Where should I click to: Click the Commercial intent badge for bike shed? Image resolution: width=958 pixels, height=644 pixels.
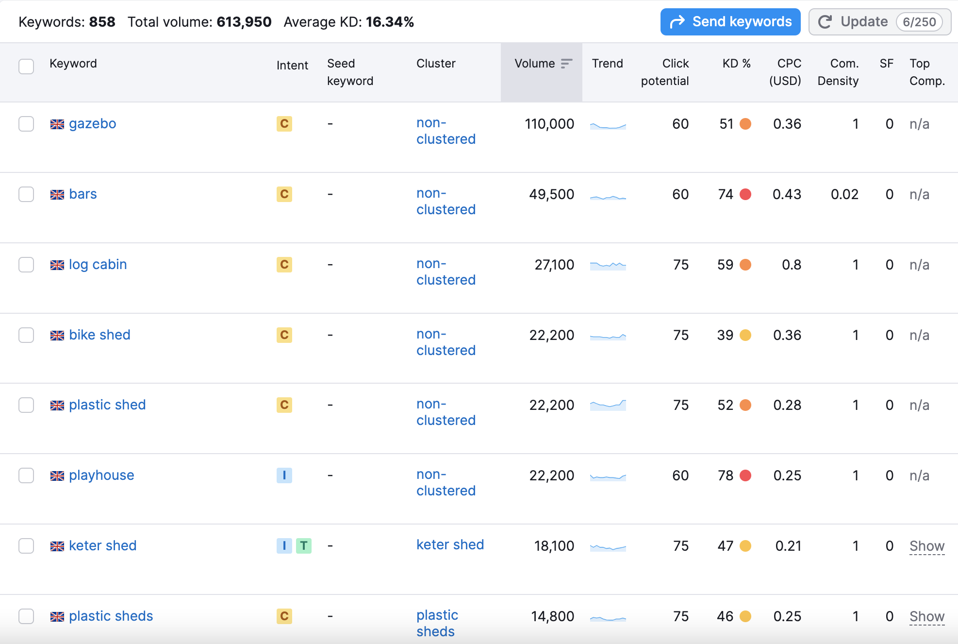pos(284,335)
